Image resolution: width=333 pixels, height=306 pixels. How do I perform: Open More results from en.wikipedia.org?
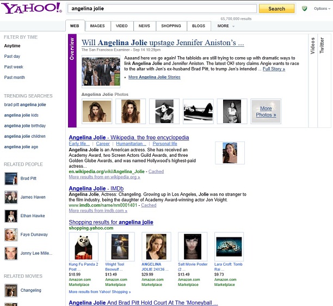pyautogui.click(x=104, y=177)
